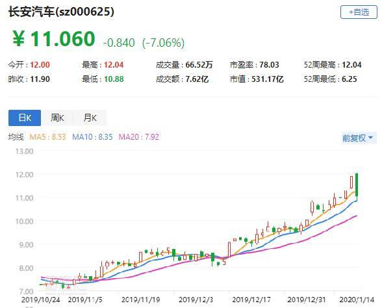382x308 pixels.
Task: Click the 7.00 price axis label
Action: pyautogui.click(x=26, y=291)
